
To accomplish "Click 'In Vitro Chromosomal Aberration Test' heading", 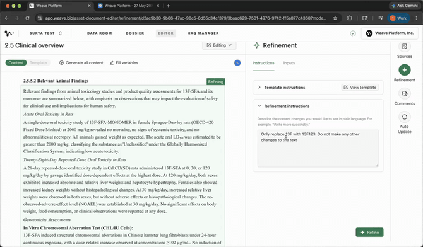I will pos(78,228).
